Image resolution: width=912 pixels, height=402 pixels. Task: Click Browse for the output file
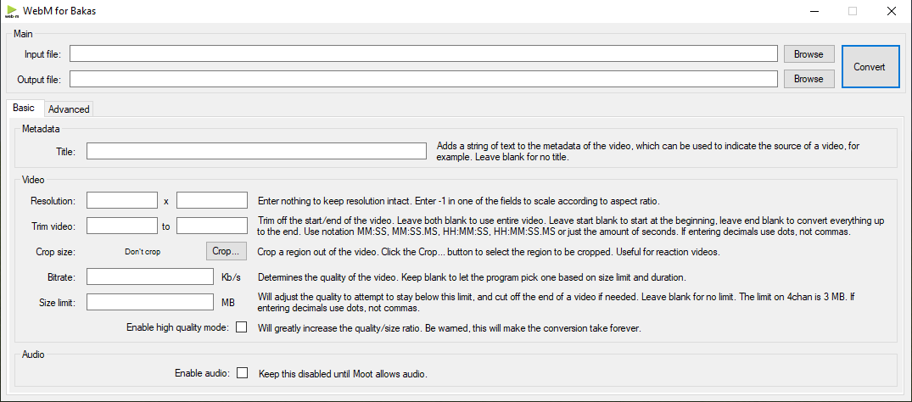808,79
